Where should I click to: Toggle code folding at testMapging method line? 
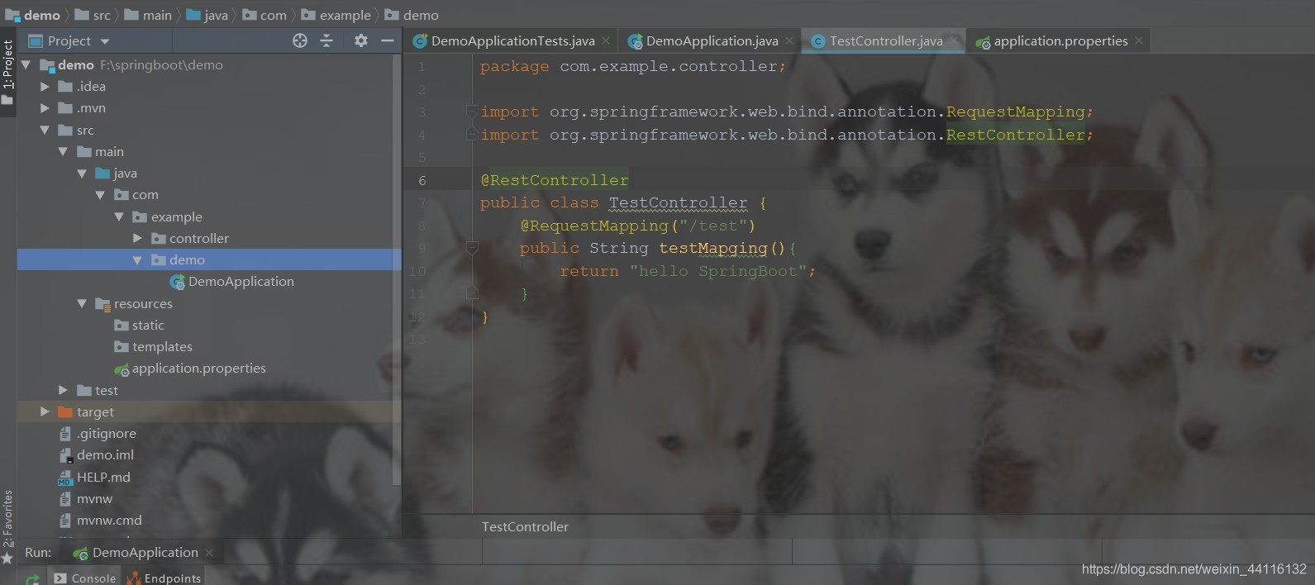[x=472, y=248]
